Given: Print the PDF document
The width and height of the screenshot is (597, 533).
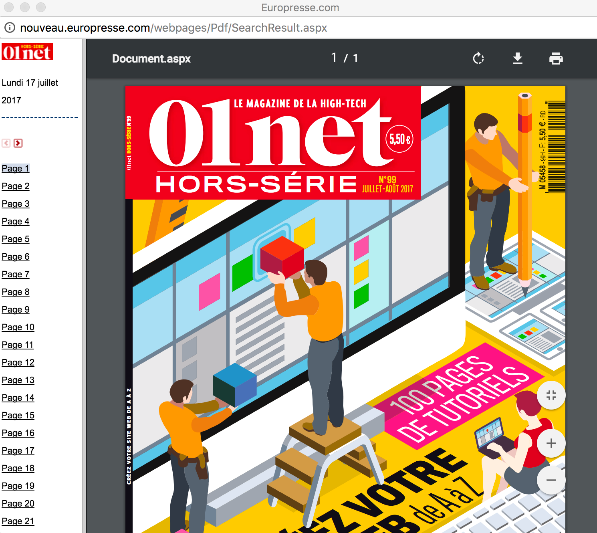Looking at the screenshot, I should (x=556, y=59).
